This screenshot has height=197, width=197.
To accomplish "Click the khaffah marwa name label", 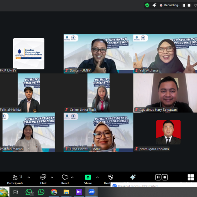I will coord(11,149).
